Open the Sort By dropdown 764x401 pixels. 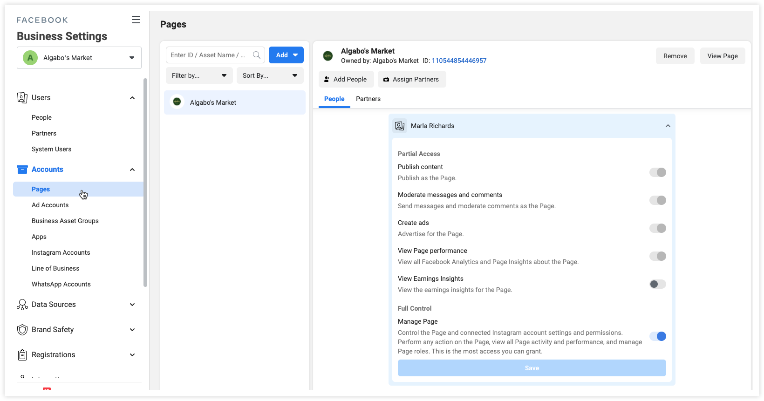point(270,75)
